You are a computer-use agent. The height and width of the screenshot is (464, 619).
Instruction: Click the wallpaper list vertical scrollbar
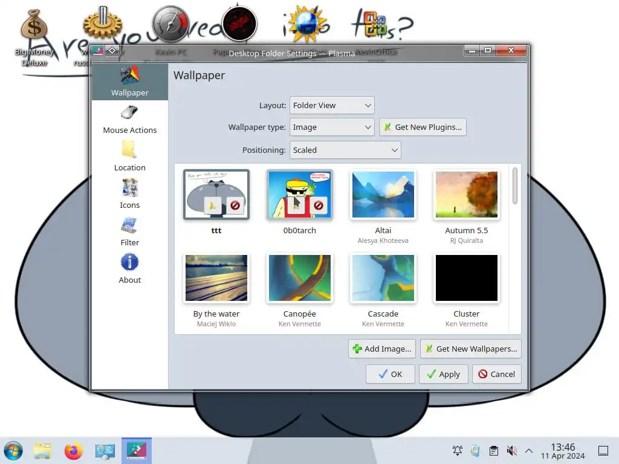coord(515,186)
